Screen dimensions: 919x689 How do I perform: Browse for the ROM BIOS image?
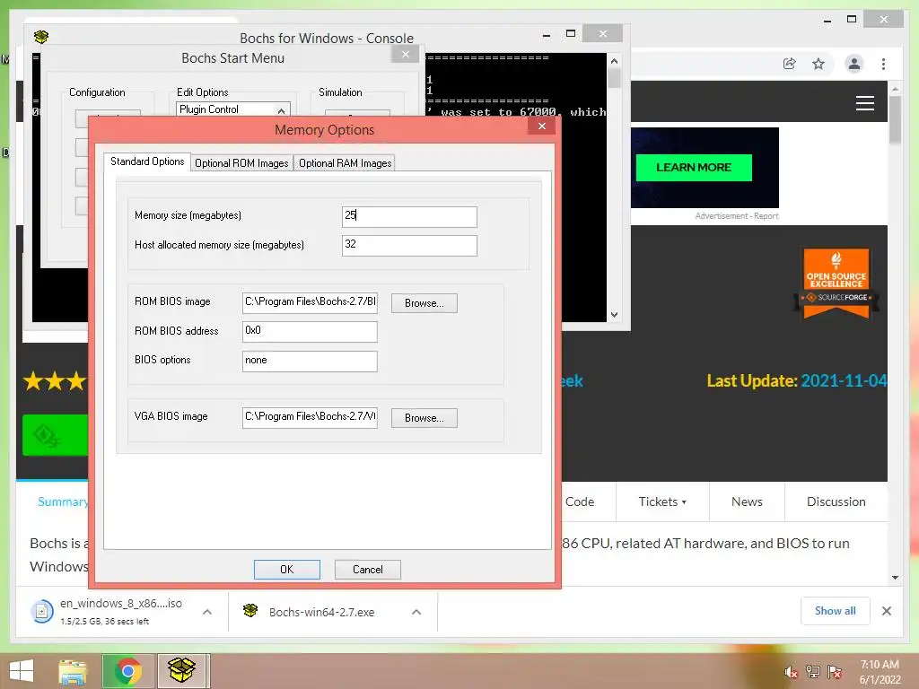[x=424, y=303]
